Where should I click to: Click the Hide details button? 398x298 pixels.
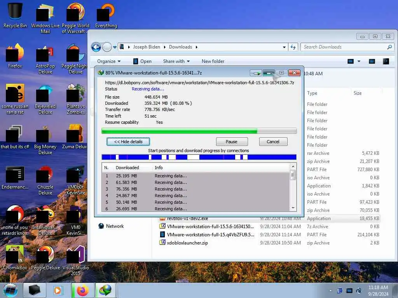click(x=128, y=142)
